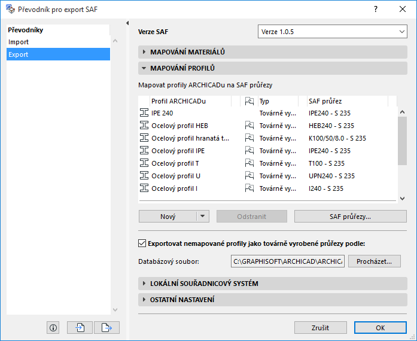
Task: Click the mapping icon in Ocelový profil IPE row
Action: tap(249, 151)
